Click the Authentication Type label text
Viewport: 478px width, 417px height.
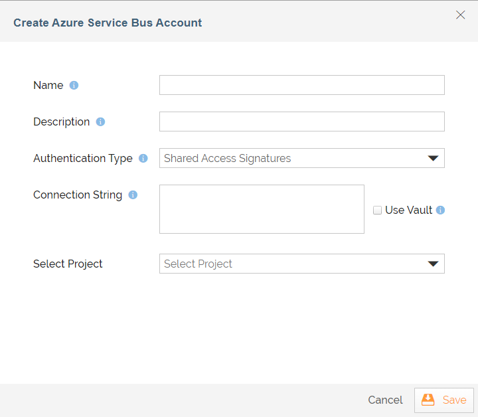[x=83, y=159]
